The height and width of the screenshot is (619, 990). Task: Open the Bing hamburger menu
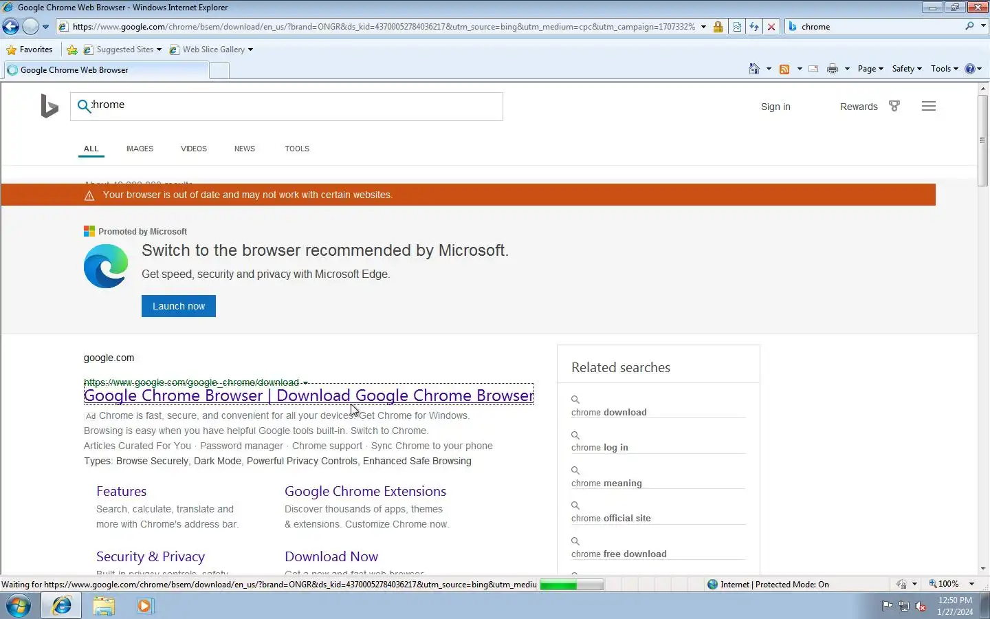click(929, 106)
